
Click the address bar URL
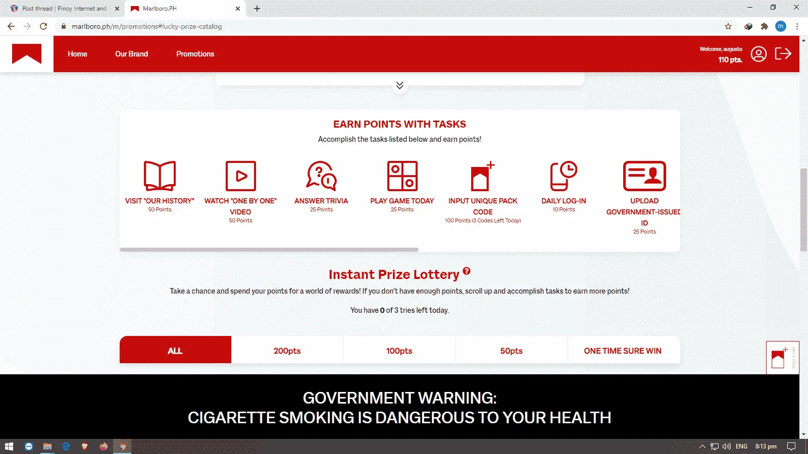click(x=146, y=26)
